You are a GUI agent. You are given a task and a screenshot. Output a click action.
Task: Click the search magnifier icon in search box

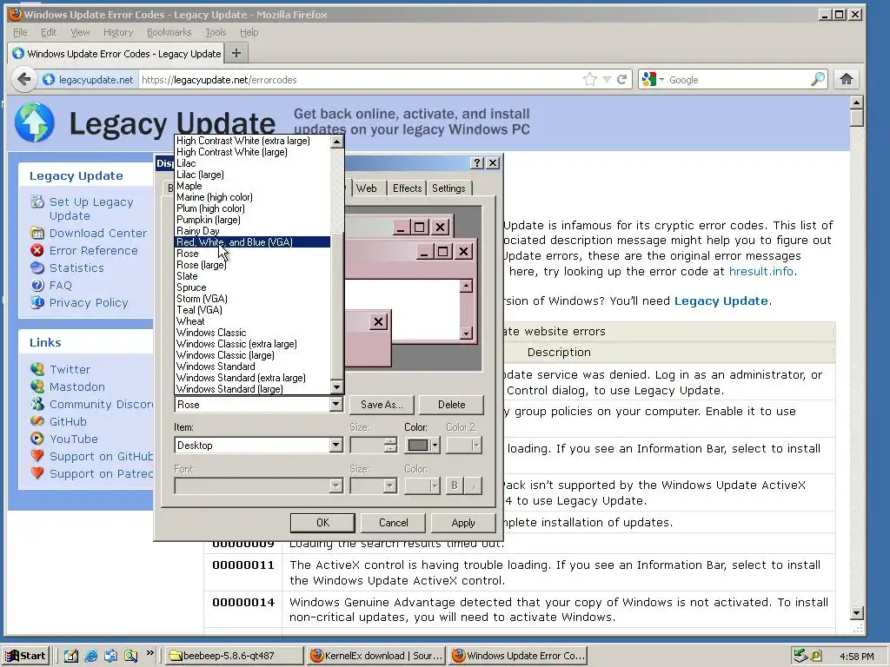[x=818, y=79]
